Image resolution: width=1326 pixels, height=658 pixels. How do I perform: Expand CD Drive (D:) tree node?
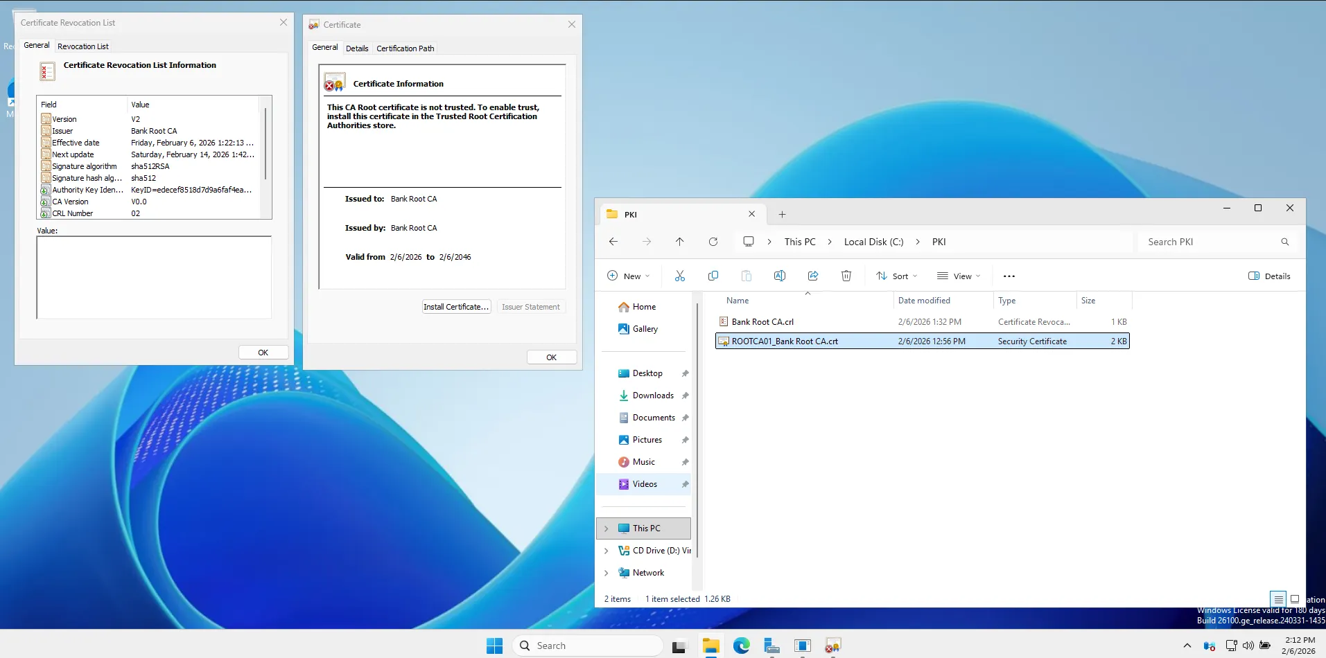click(x=606, y=551)
